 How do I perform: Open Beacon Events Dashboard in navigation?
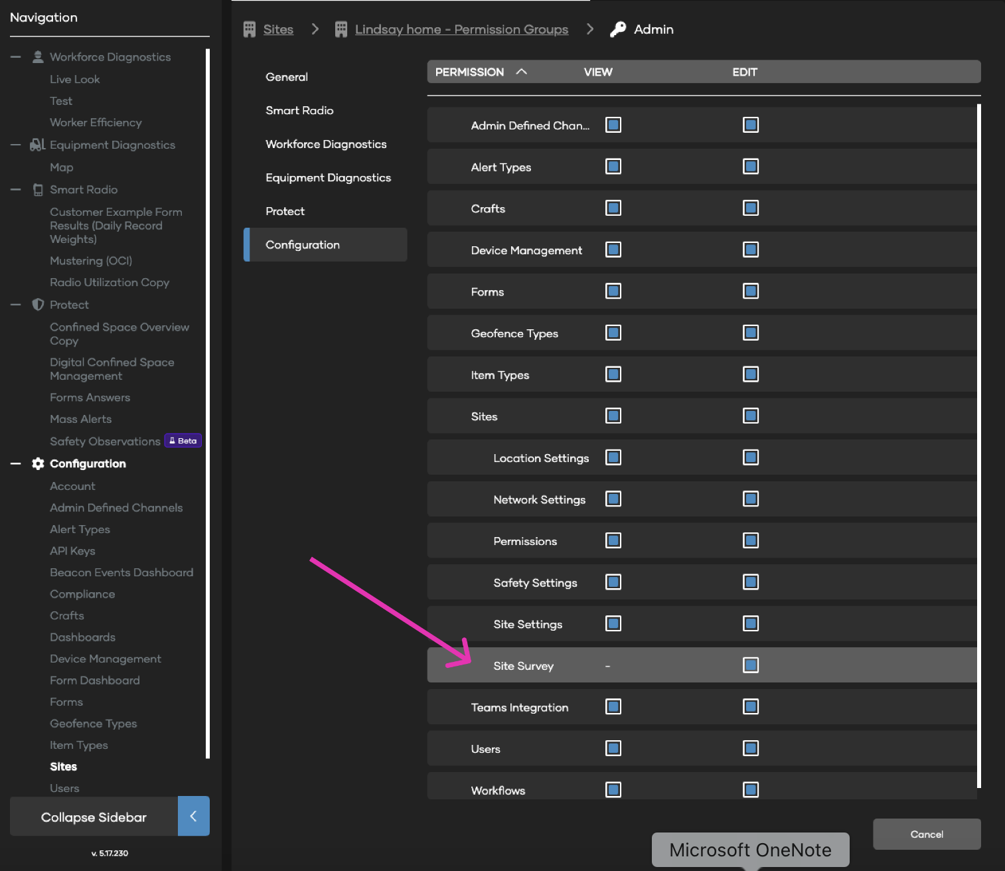(x=121, y=572)
